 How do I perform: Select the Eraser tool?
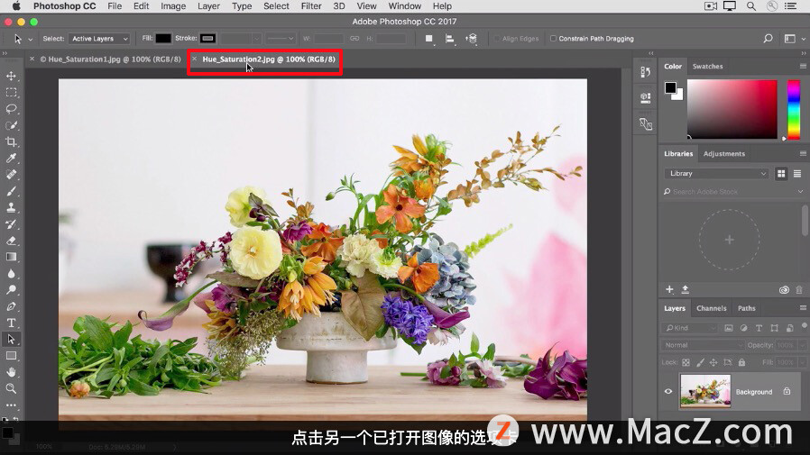[x=11, y=241]
